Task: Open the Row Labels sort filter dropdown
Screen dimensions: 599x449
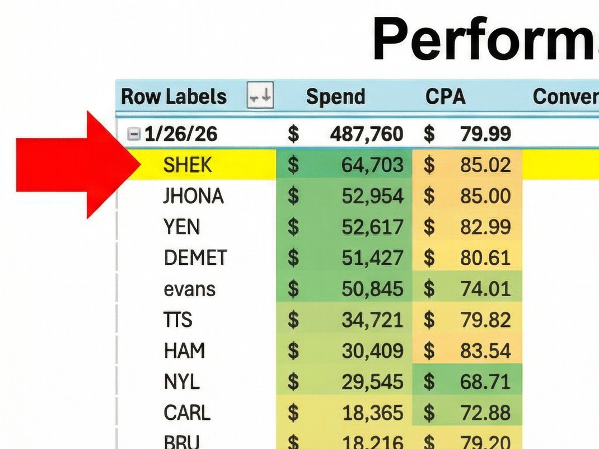Action: click(260, 96)
